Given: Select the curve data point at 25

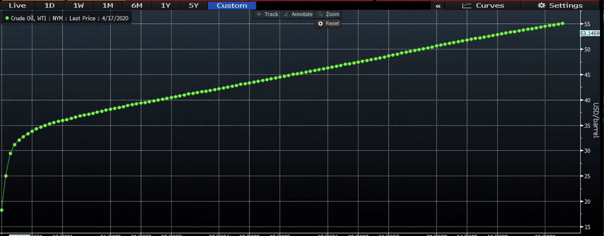Looking at the screenshot, I should pyautogui.click(x=6, y=176).
